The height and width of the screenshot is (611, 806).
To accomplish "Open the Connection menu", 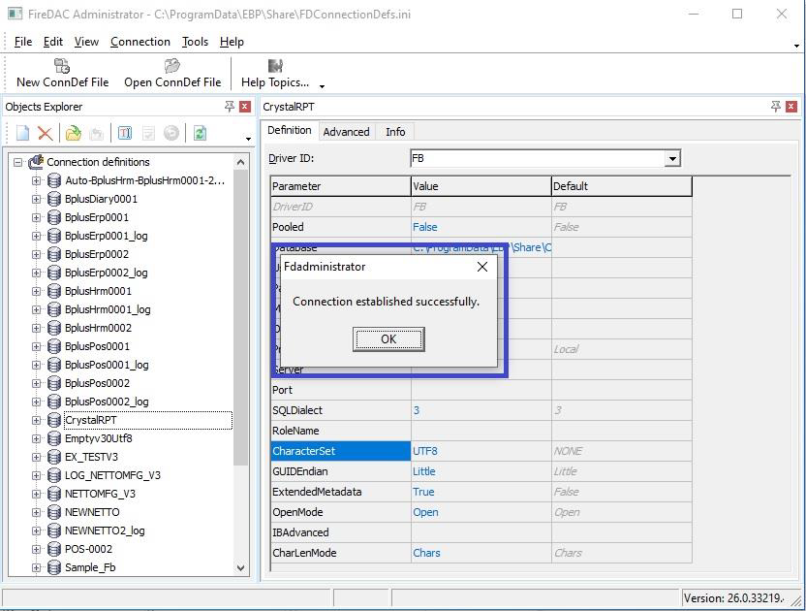I will point(139,42).
